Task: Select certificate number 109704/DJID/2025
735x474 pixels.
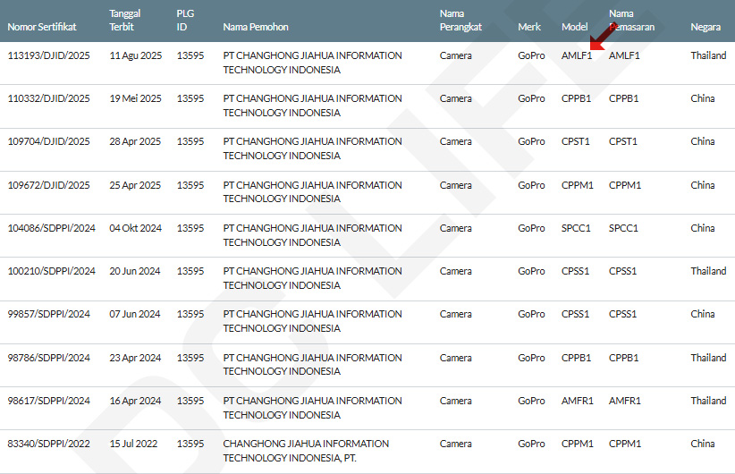Action: [49, 141]
